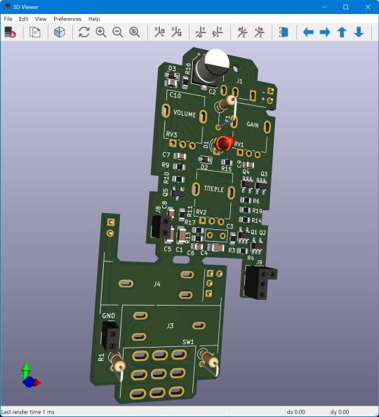The image size is (379, 417).
Task: Move board up with up arrow
Action: pyautogui.click(x=342, y=32)
